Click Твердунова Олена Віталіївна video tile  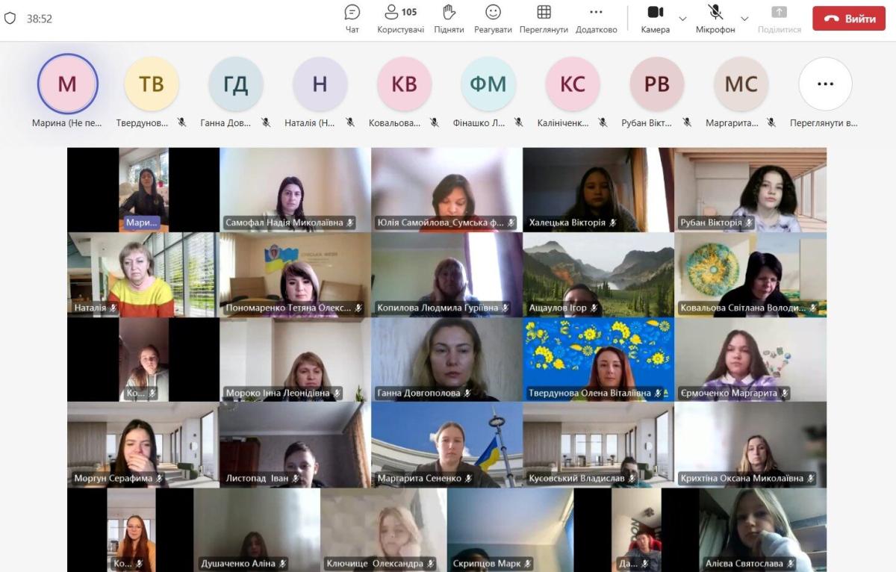pos(598,360)
